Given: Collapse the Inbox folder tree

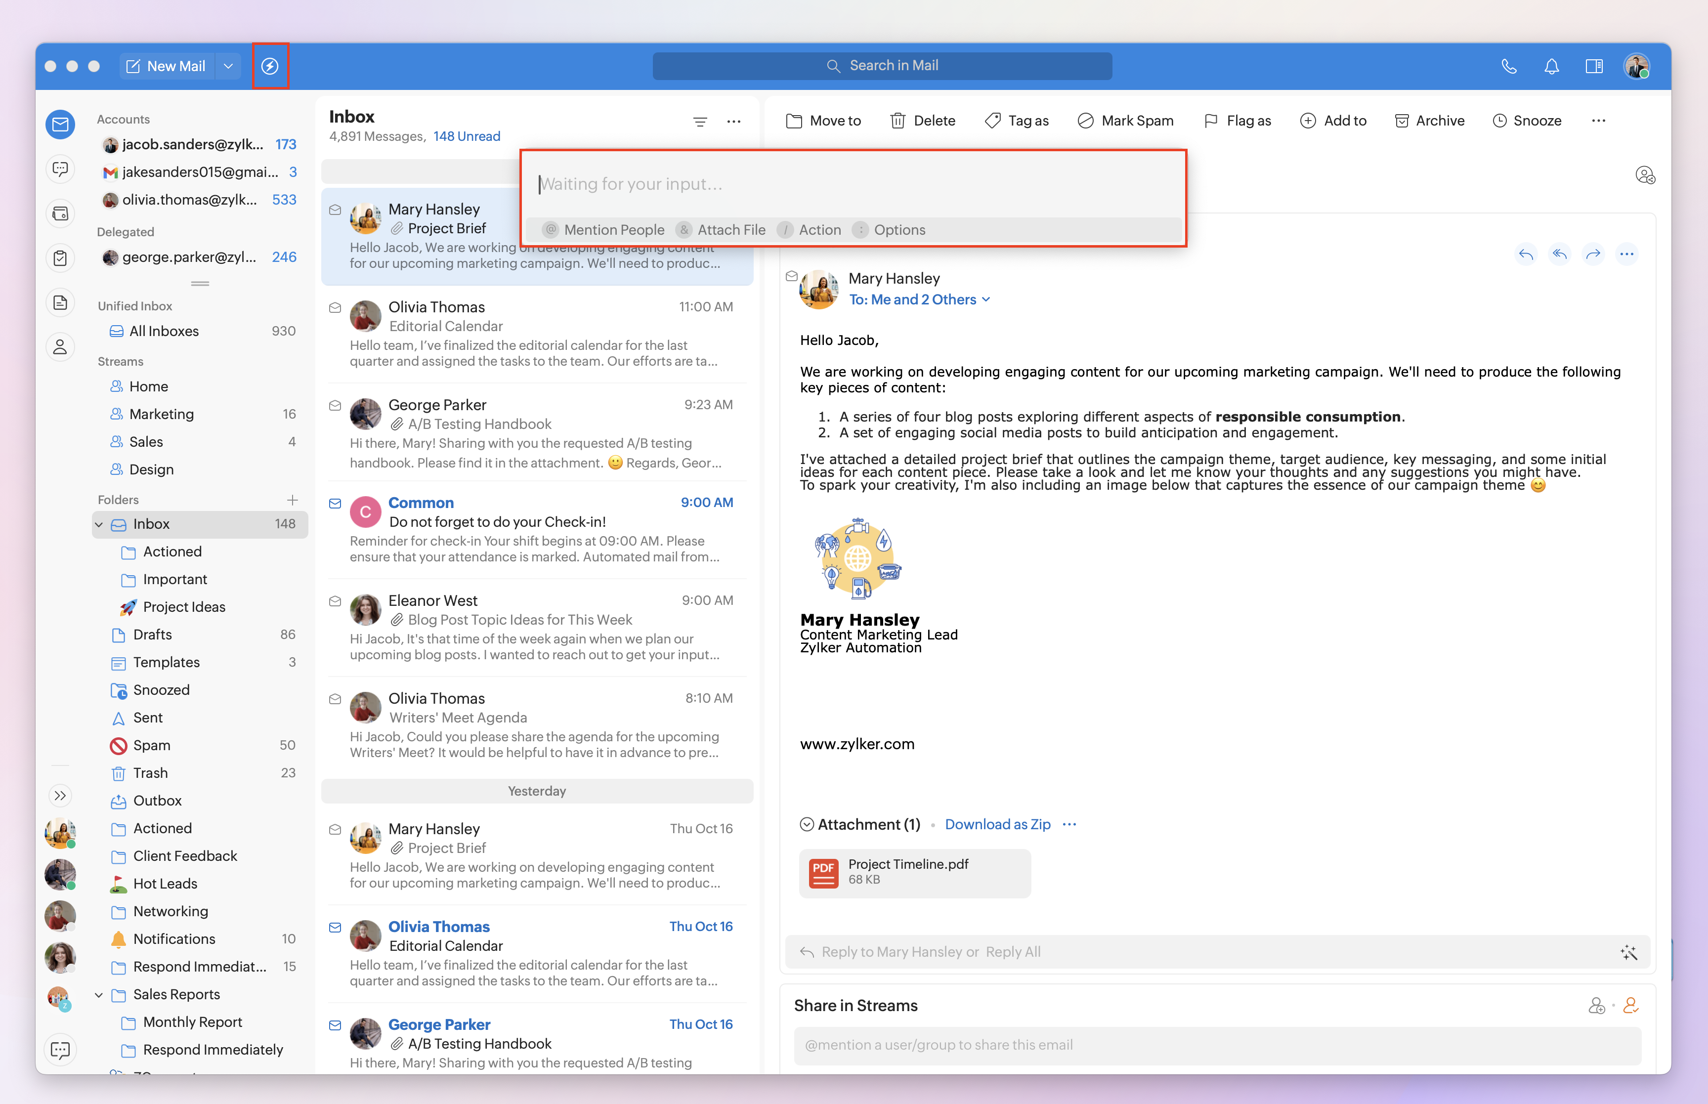Looking at the screenshot, I should (x=99, y=524).
